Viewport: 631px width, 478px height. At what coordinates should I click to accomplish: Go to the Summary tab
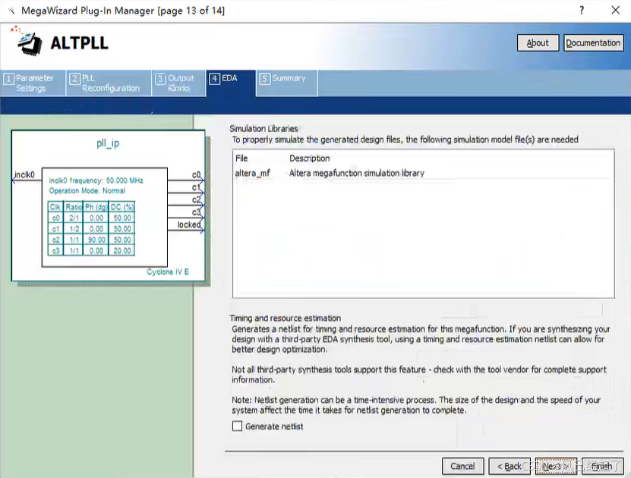click(286, 83)
